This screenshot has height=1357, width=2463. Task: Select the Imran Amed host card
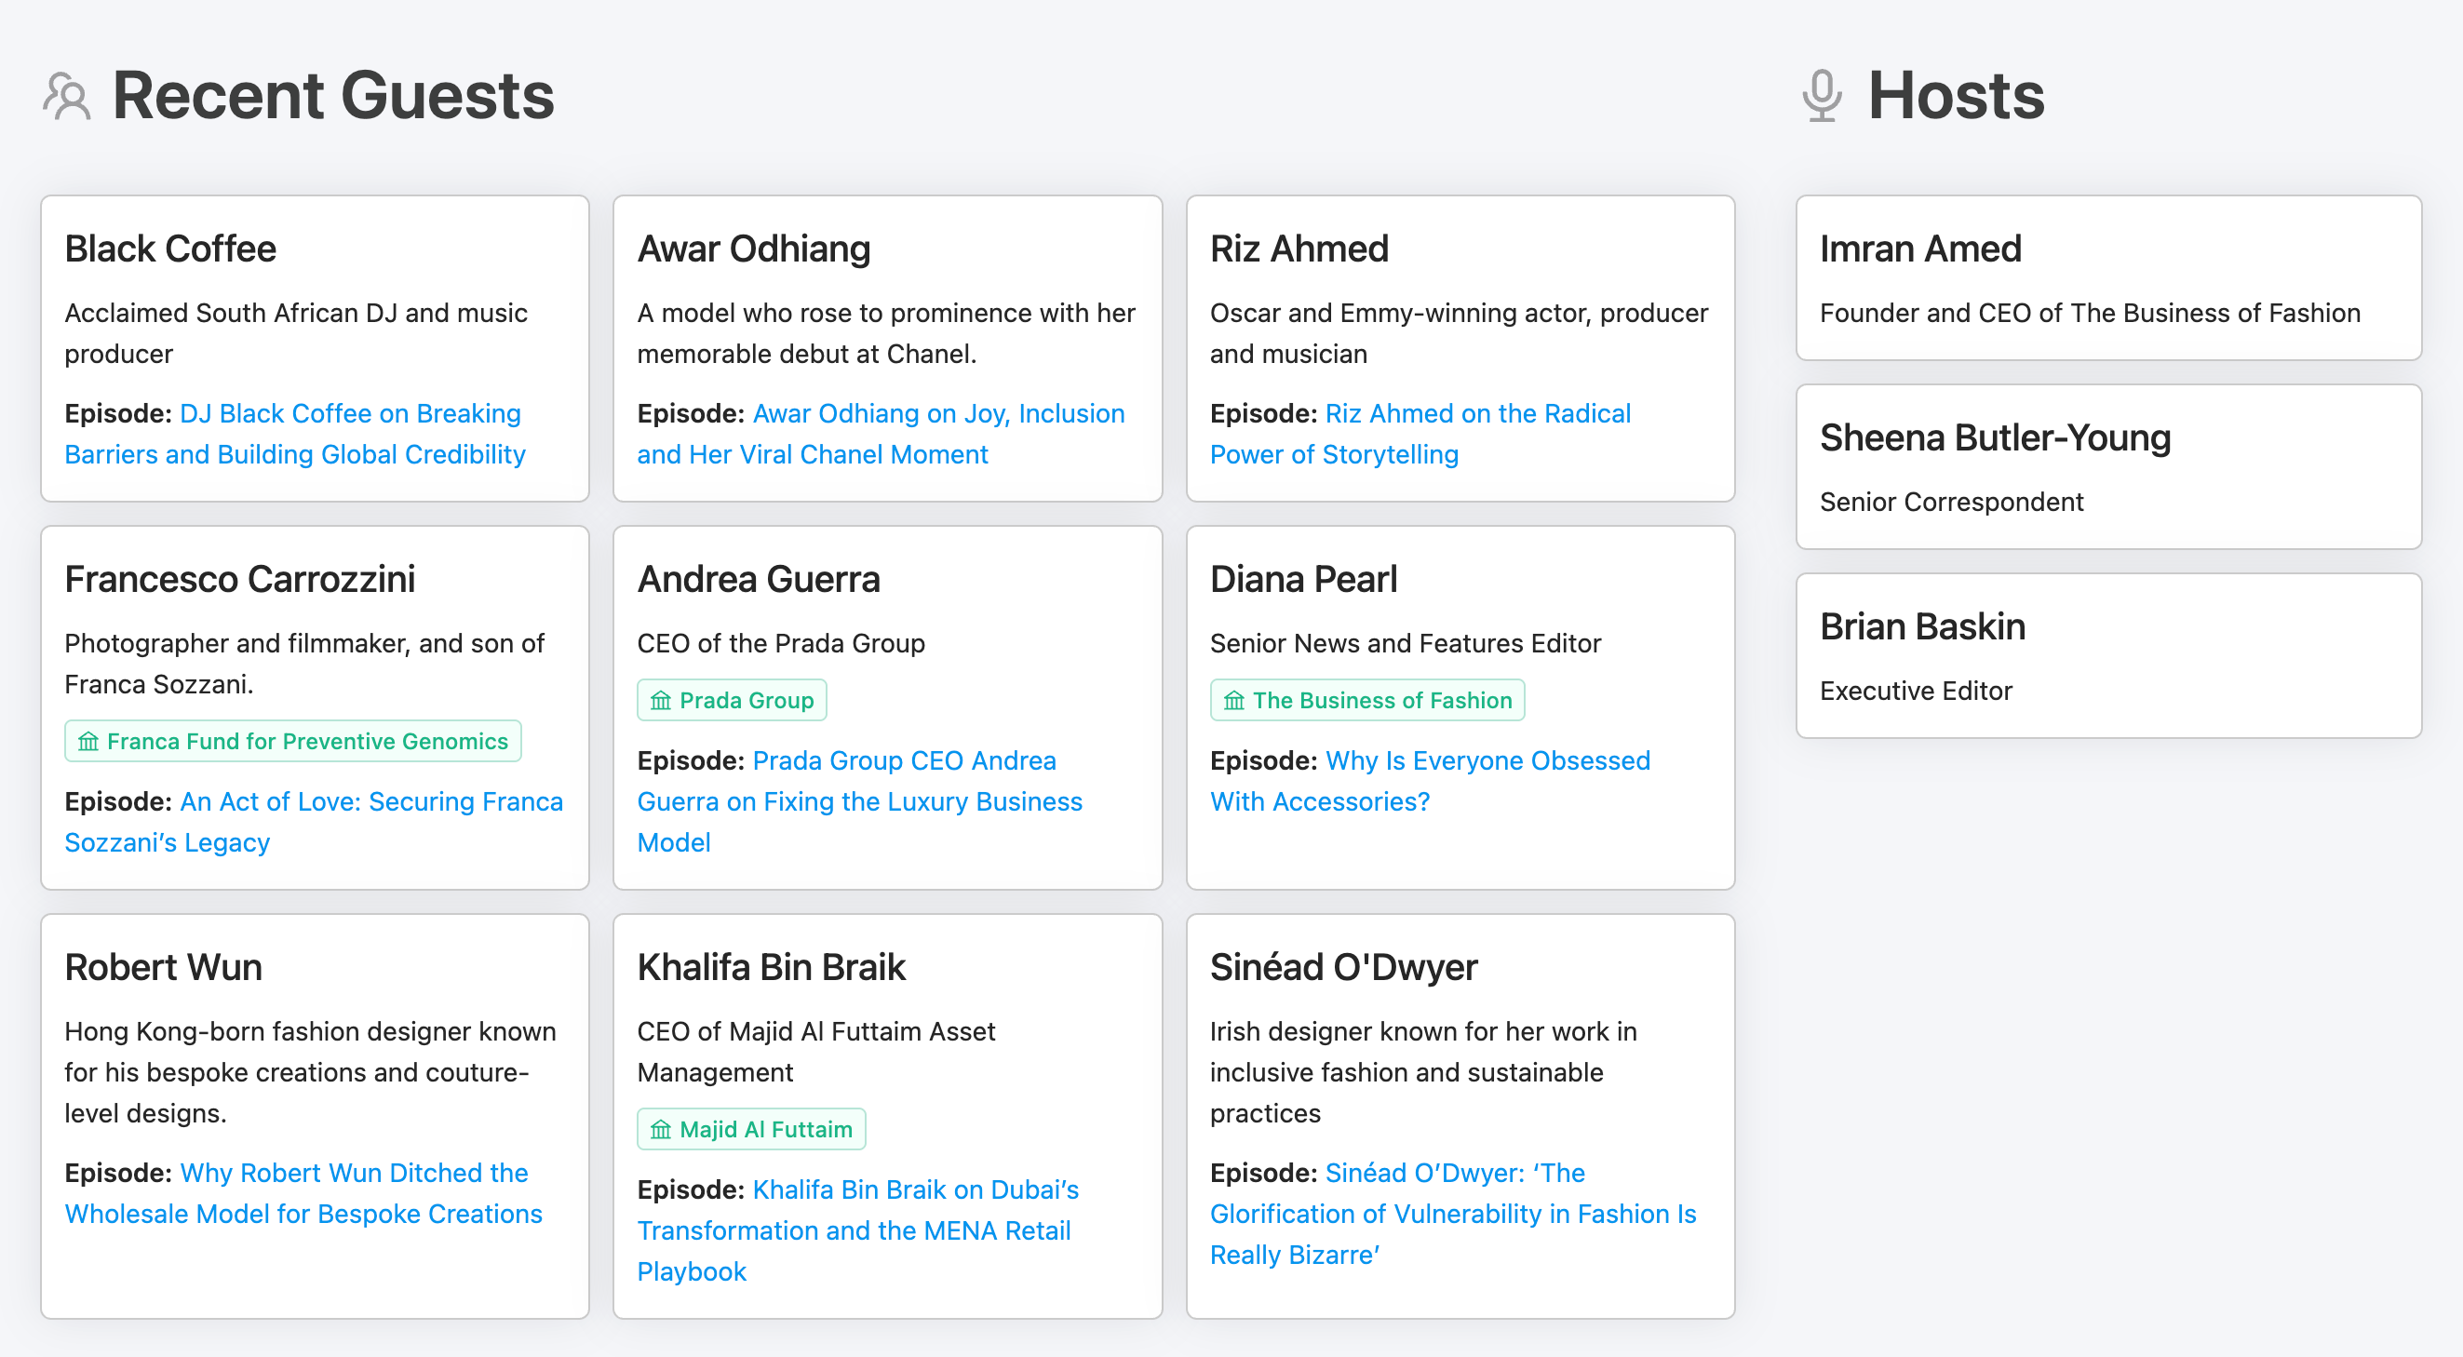pos(2107,278)
